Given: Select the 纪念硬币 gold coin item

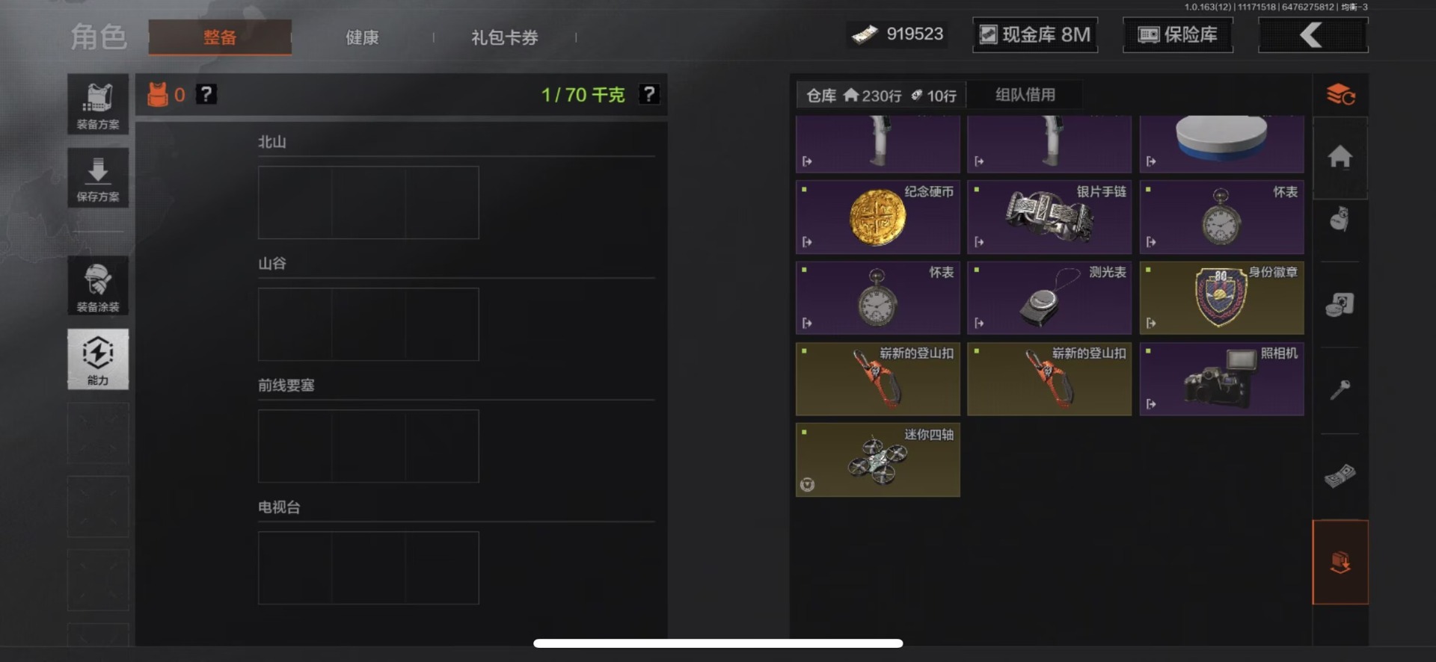Looking at the screenshot, I should (878, 217).
